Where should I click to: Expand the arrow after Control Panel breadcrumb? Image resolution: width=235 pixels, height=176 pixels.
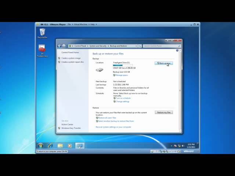point(88,46)
